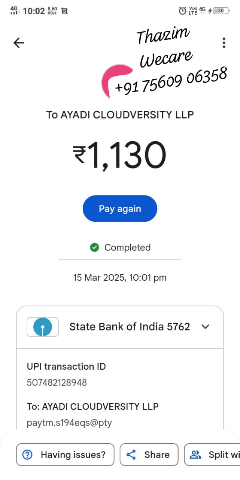
Task: Select the State Bank of India 5762 label
Action: (130, 327)
